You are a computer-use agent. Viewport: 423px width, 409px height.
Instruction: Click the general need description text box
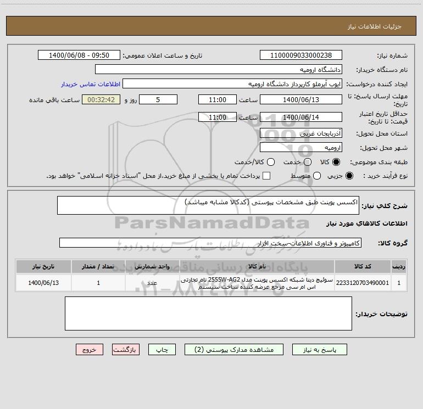pos(208,205)
